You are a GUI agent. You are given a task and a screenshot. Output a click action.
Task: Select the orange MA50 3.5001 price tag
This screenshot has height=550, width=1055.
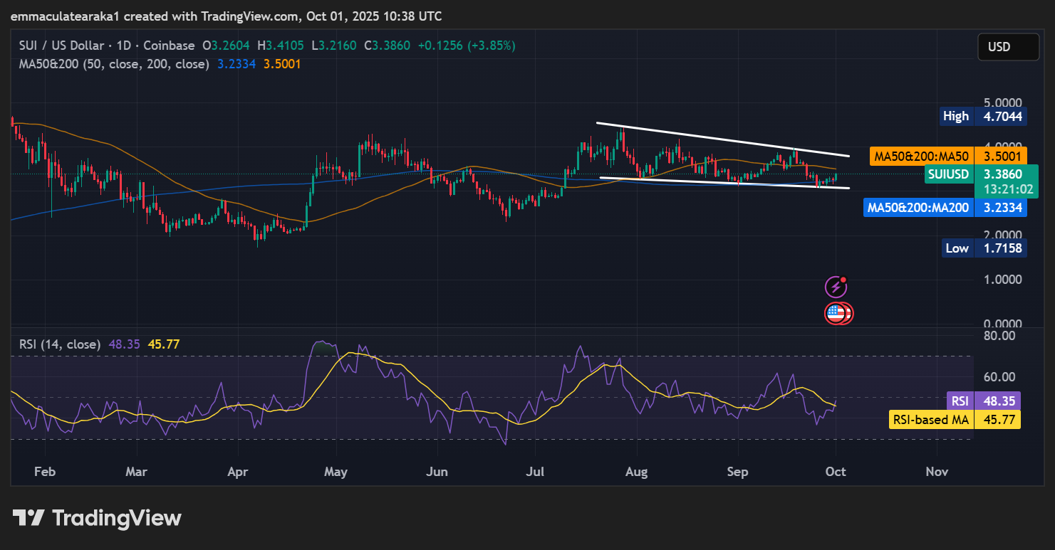point(947,156)
